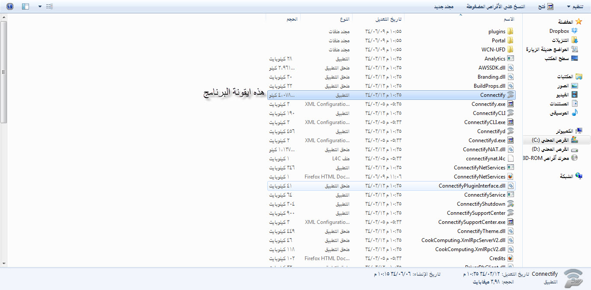
Task: Click the تاريخ الإنشاء creation date in details pane
Action: 407,274
